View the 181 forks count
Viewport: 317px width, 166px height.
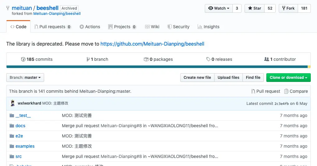304,8
